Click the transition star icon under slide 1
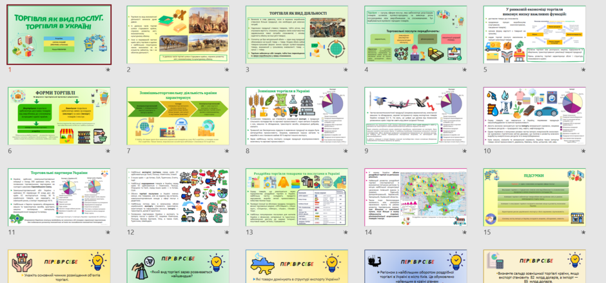Image resolution: width=606 pixels, height=283 pixels. tap(108, 70)
